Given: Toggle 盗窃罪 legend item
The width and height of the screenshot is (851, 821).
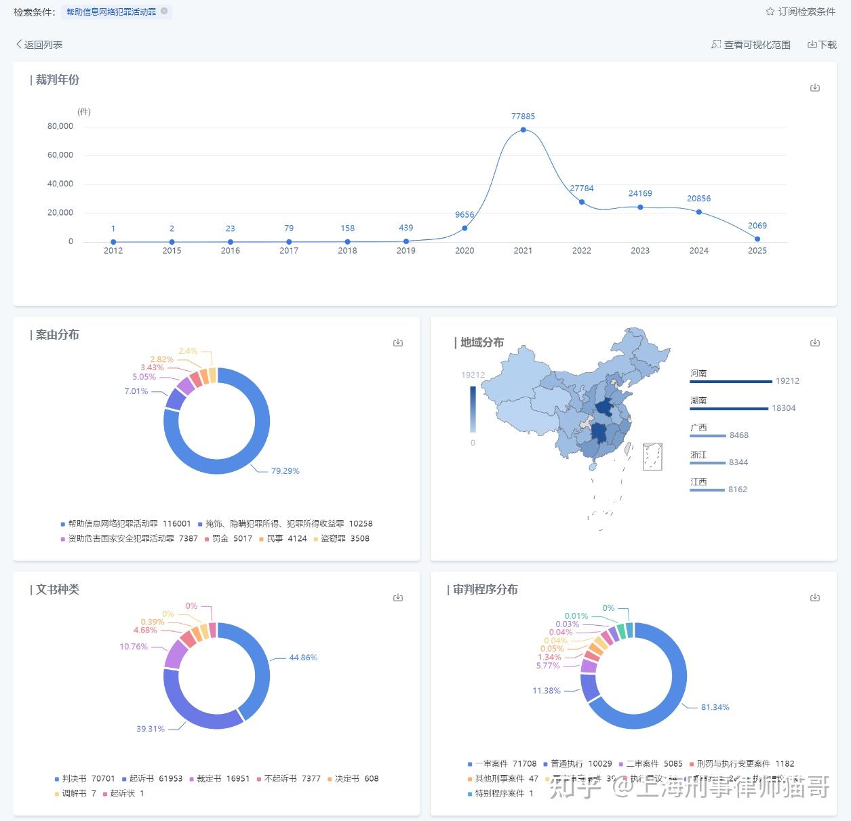Looking at the screenshot, I should pyautogui.click(x=341, y=539).
